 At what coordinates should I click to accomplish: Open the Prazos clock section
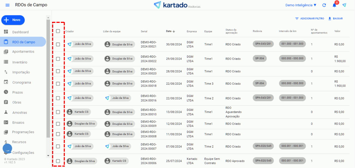(17, 93)
